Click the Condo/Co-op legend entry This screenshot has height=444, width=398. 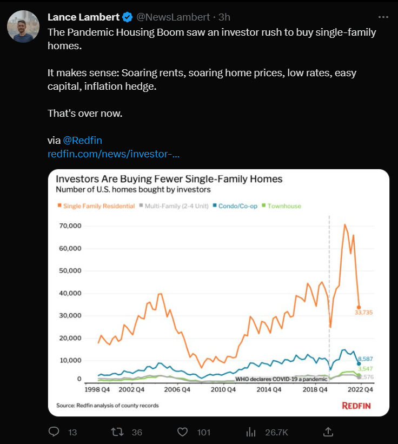pyautogui.click(x=235, y=206)
